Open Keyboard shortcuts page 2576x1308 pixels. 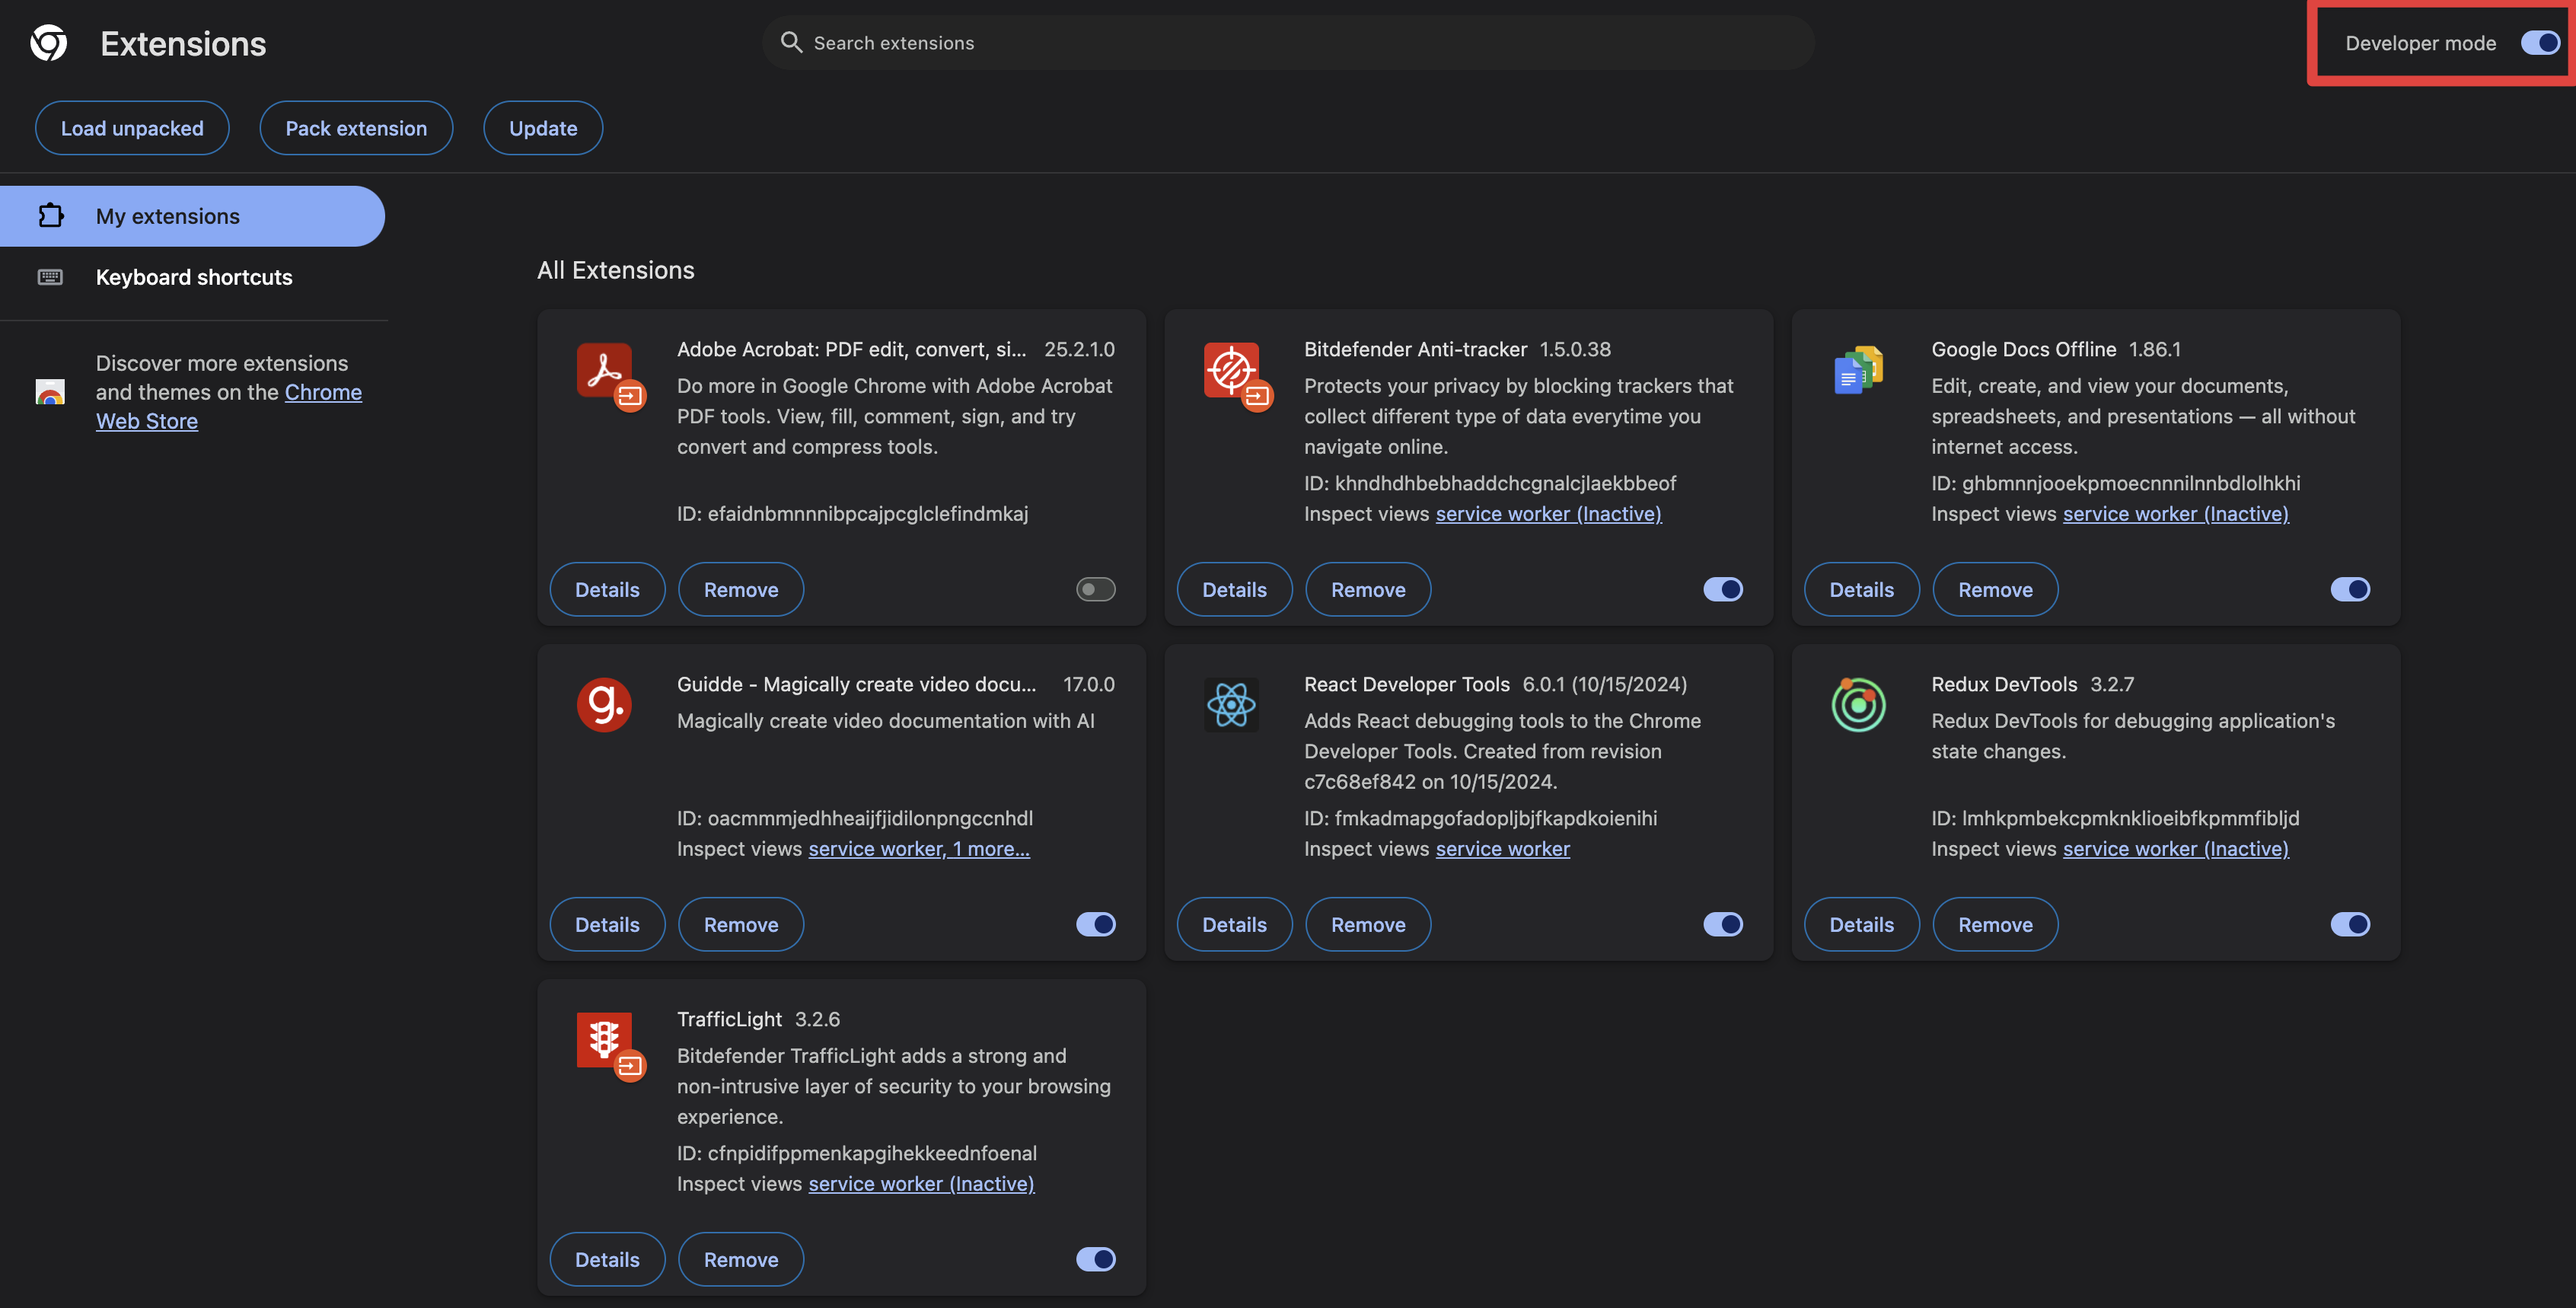pos(192,277)
